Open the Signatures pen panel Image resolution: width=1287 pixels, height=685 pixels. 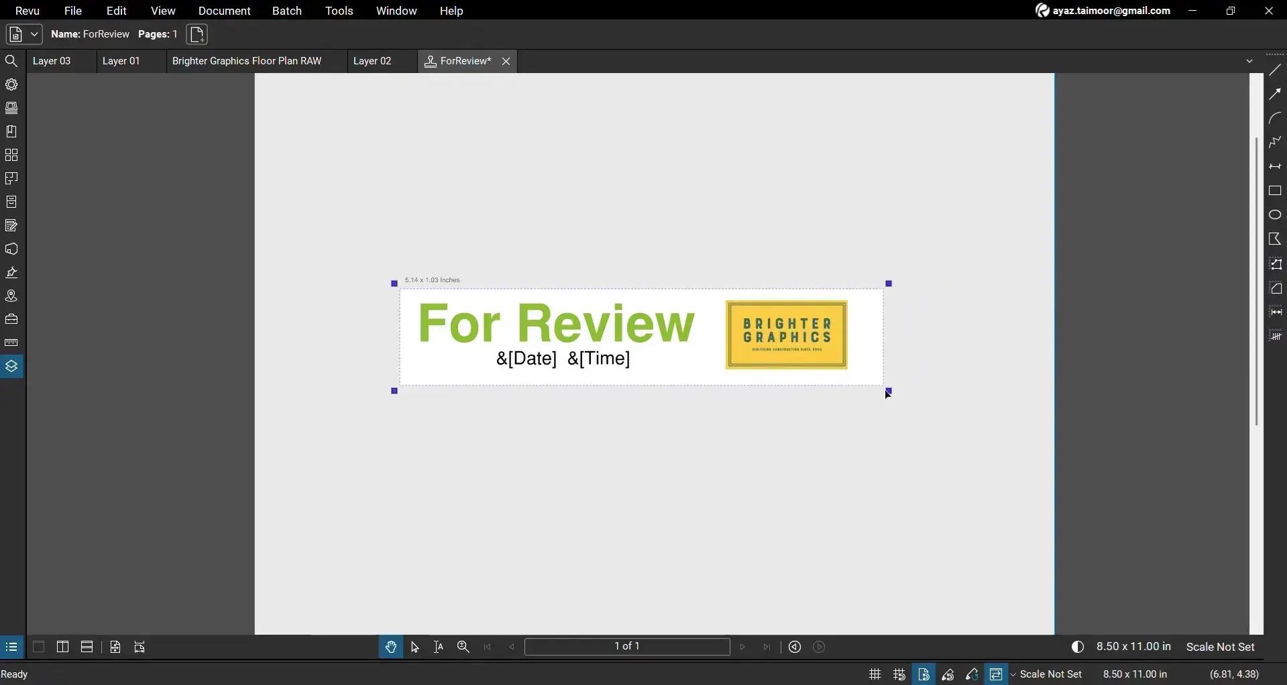11,272
